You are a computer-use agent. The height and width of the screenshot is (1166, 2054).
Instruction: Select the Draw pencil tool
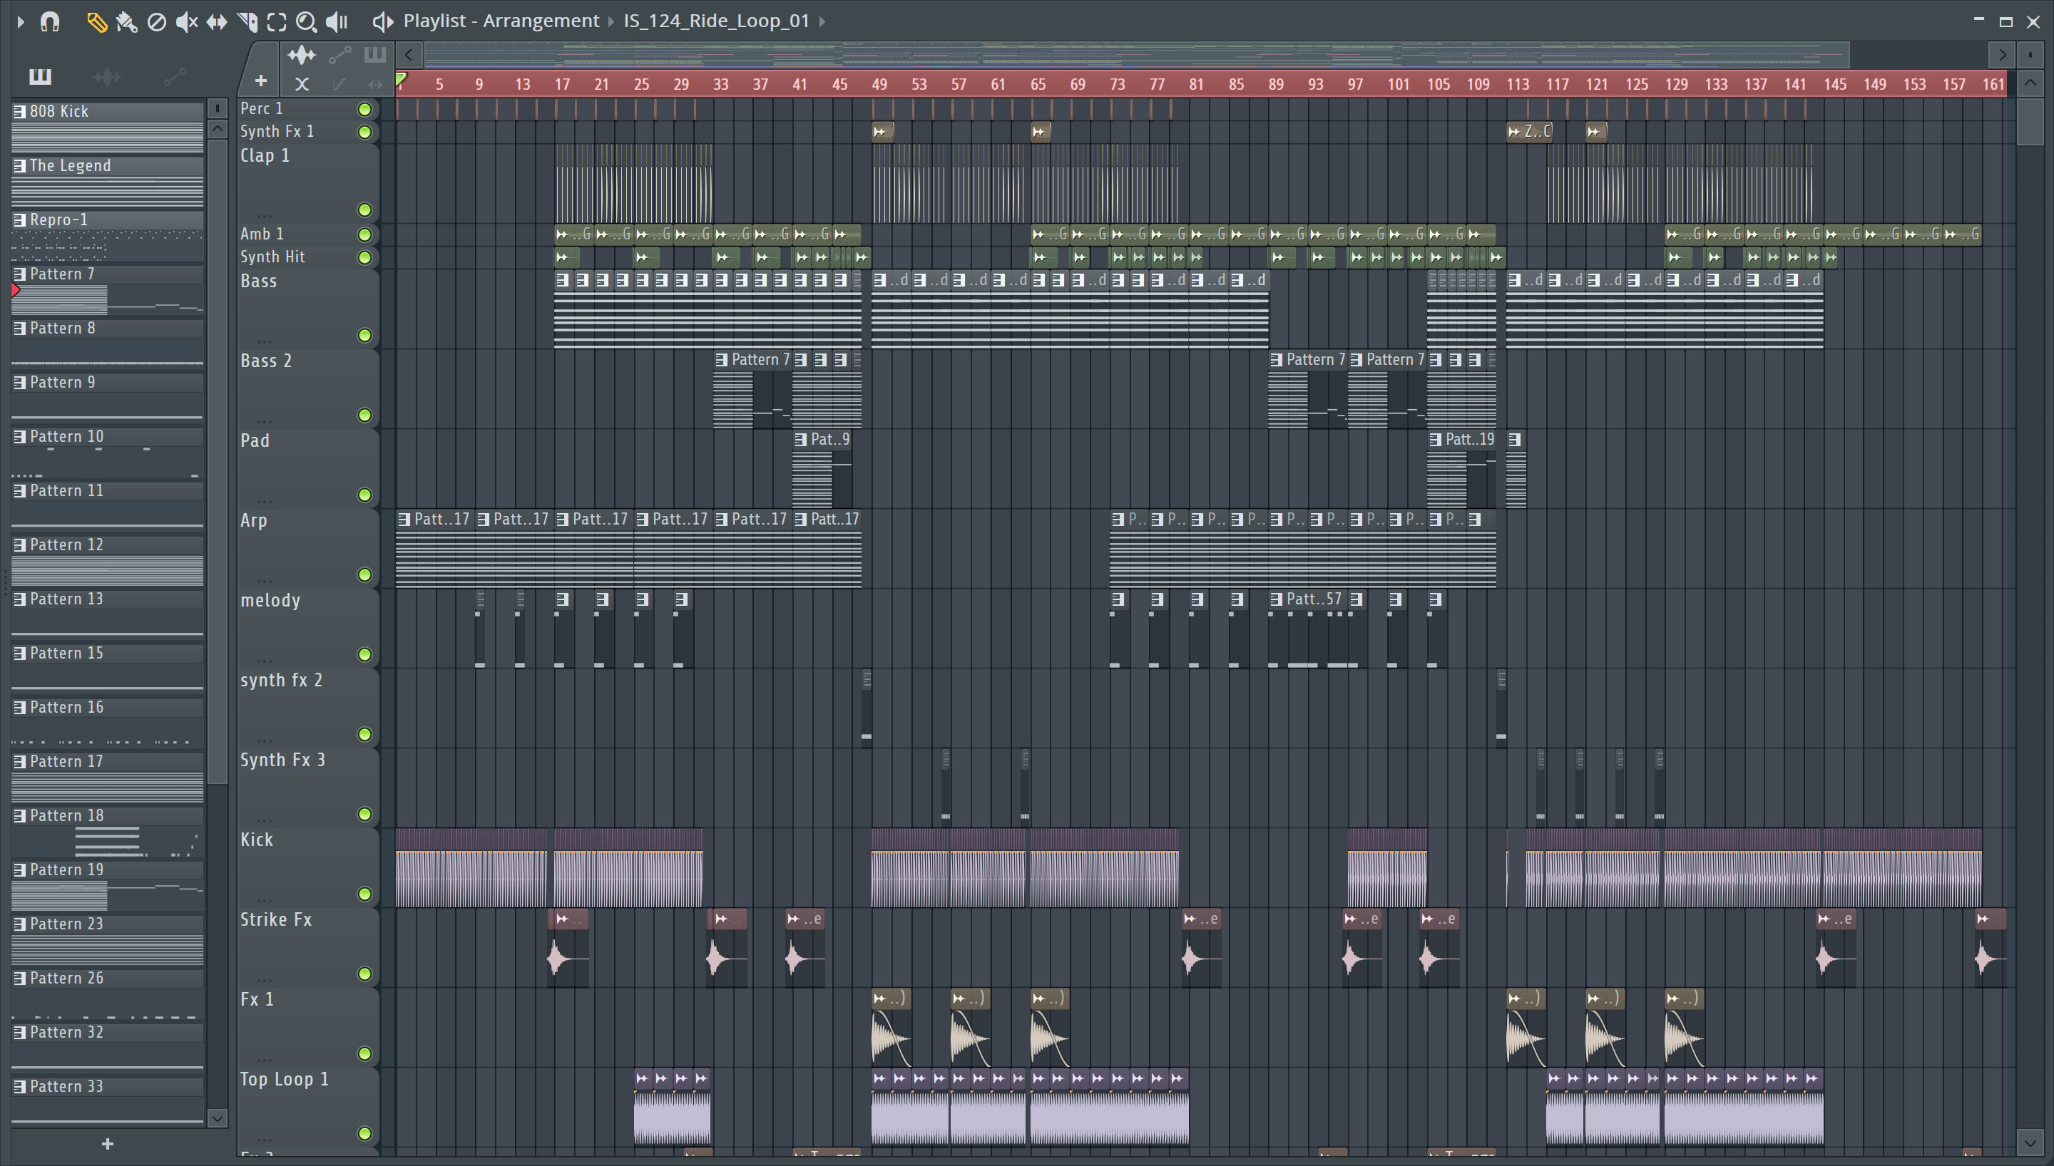point(97,21)
